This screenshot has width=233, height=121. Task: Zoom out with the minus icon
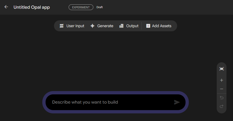click(222, 89)
